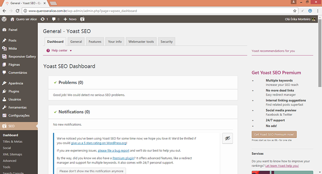The height and width of the screenshot is (174, 322).
Task: Click 'Get Yoast SEO Premium' heading
Action: pyautogui.click(x=276, y=73)
